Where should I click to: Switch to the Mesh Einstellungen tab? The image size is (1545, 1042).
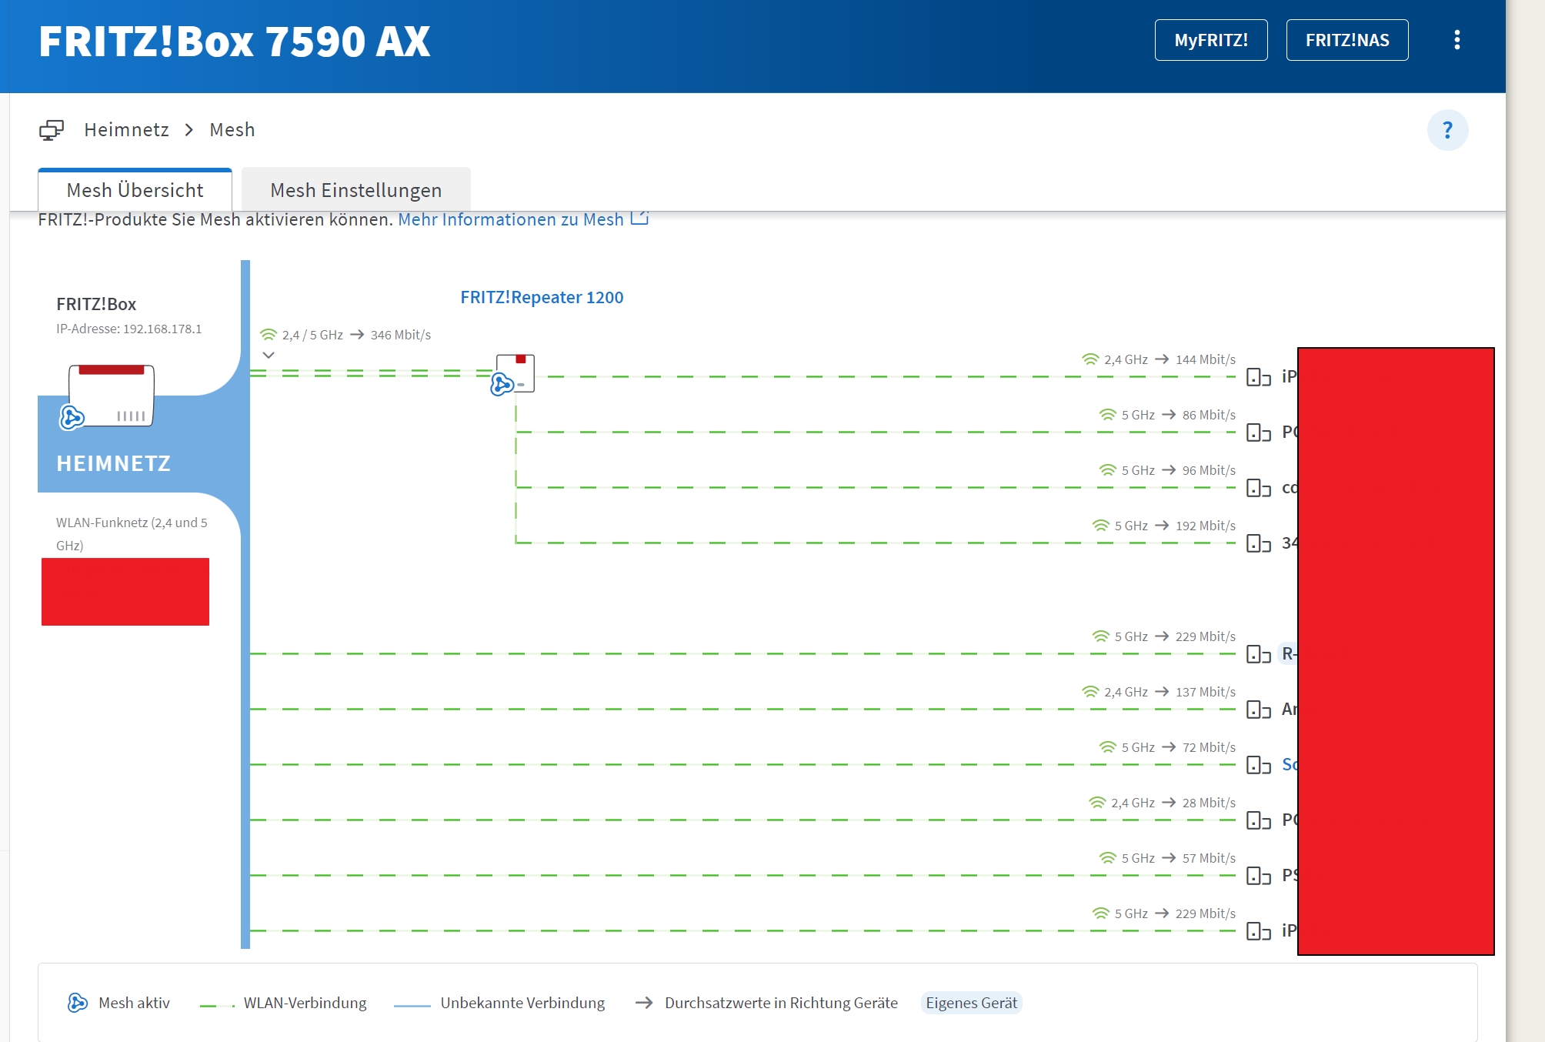click(x=355, y=190)
